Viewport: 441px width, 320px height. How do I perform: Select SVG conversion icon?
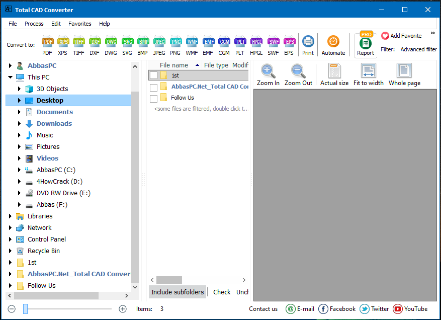(127, 45)
